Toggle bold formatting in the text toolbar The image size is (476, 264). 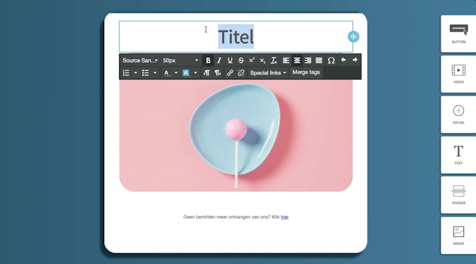pos(208,60)
